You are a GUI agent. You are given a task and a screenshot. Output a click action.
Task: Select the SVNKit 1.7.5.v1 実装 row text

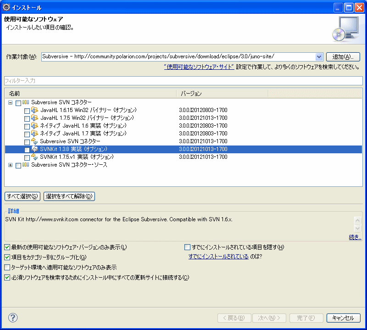(77, 157)
